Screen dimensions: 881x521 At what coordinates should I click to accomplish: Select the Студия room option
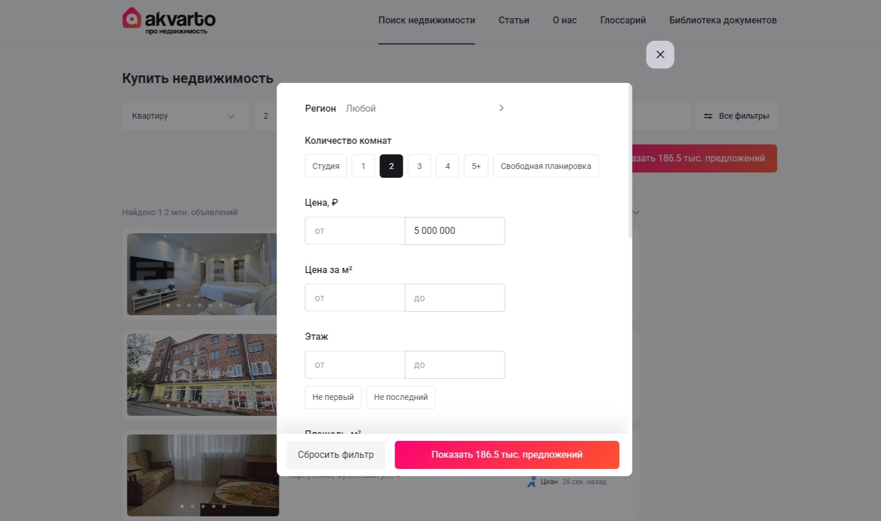tap(326, 166)
